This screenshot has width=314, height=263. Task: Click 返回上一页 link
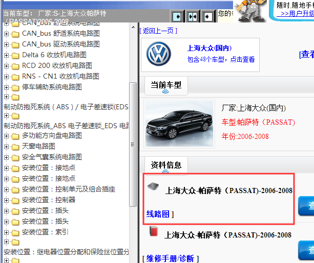click(x=158, y=31)
